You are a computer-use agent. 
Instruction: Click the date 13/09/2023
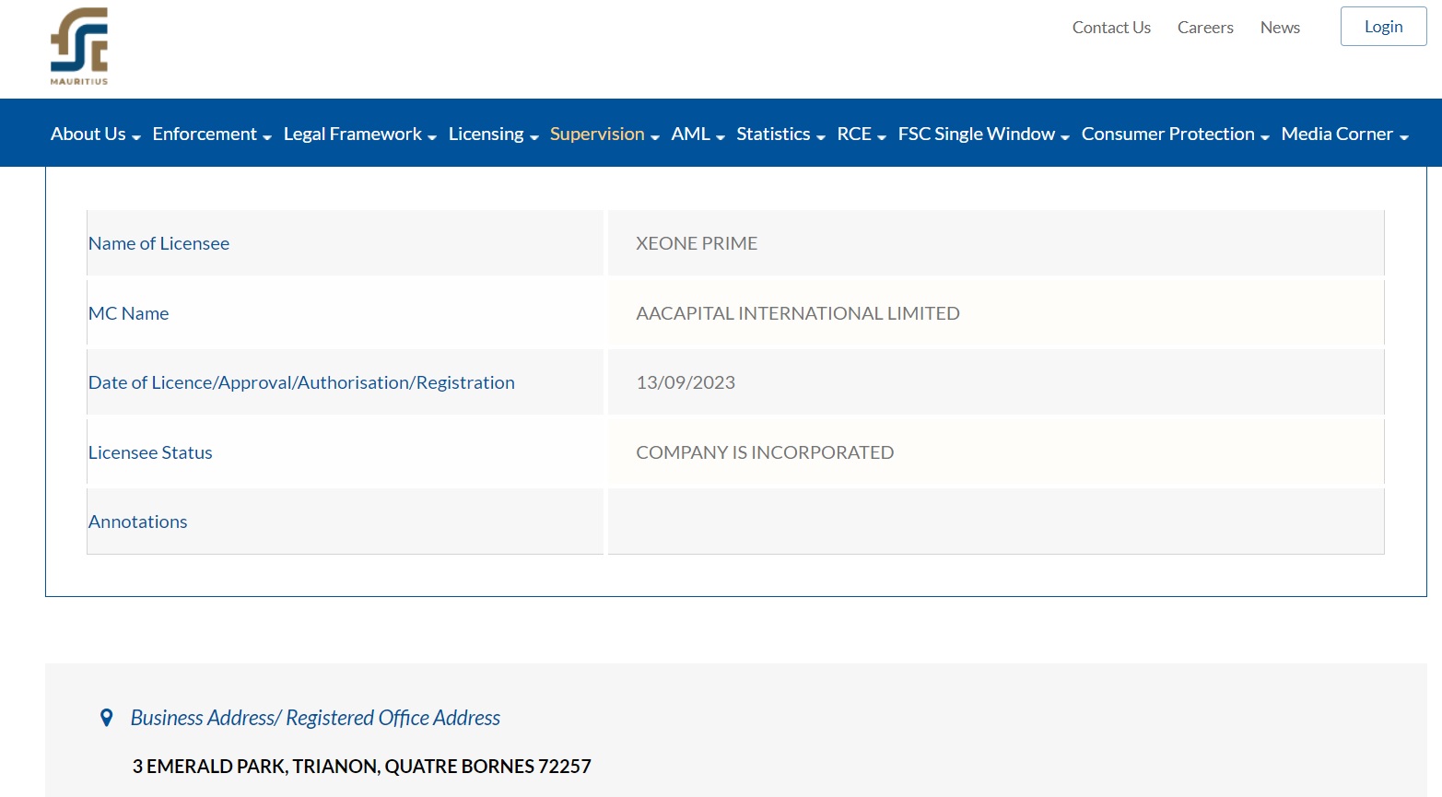tap(686, 382)
